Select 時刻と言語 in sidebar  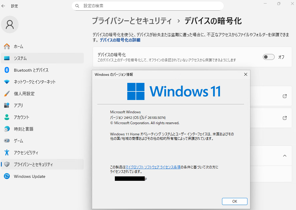coord(24,129)
